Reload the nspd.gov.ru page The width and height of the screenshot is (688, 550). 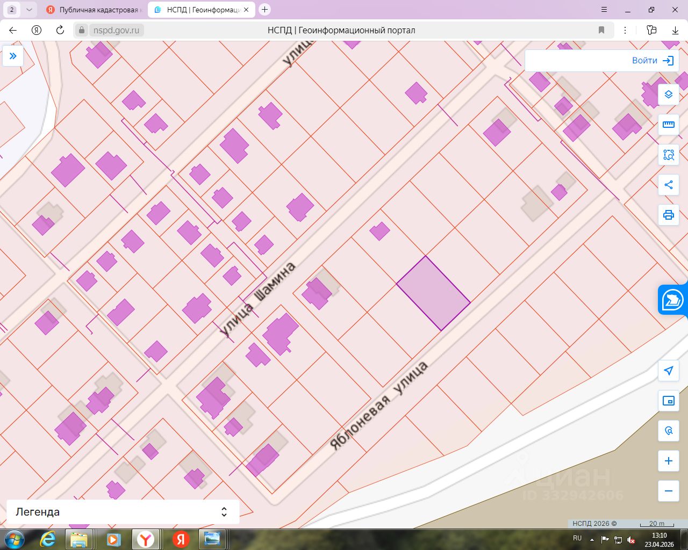(60, 30)
